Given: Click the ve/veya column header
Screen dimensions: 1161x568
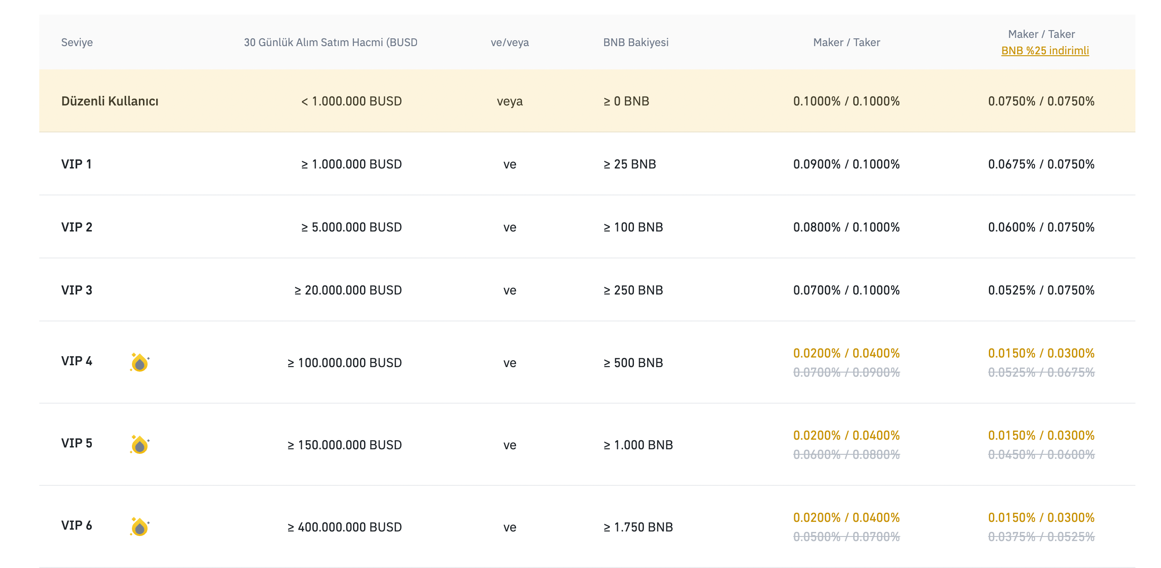Looking at the screenshot, I should [510, 42].
